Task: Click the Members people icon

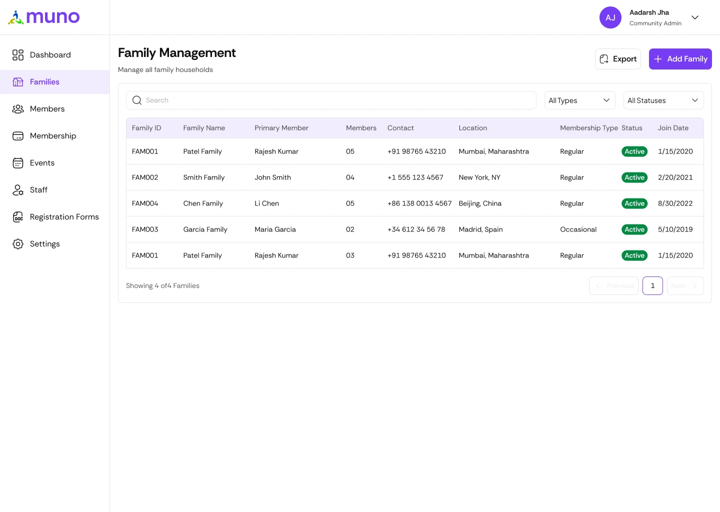Action: [x=18, y=109]
